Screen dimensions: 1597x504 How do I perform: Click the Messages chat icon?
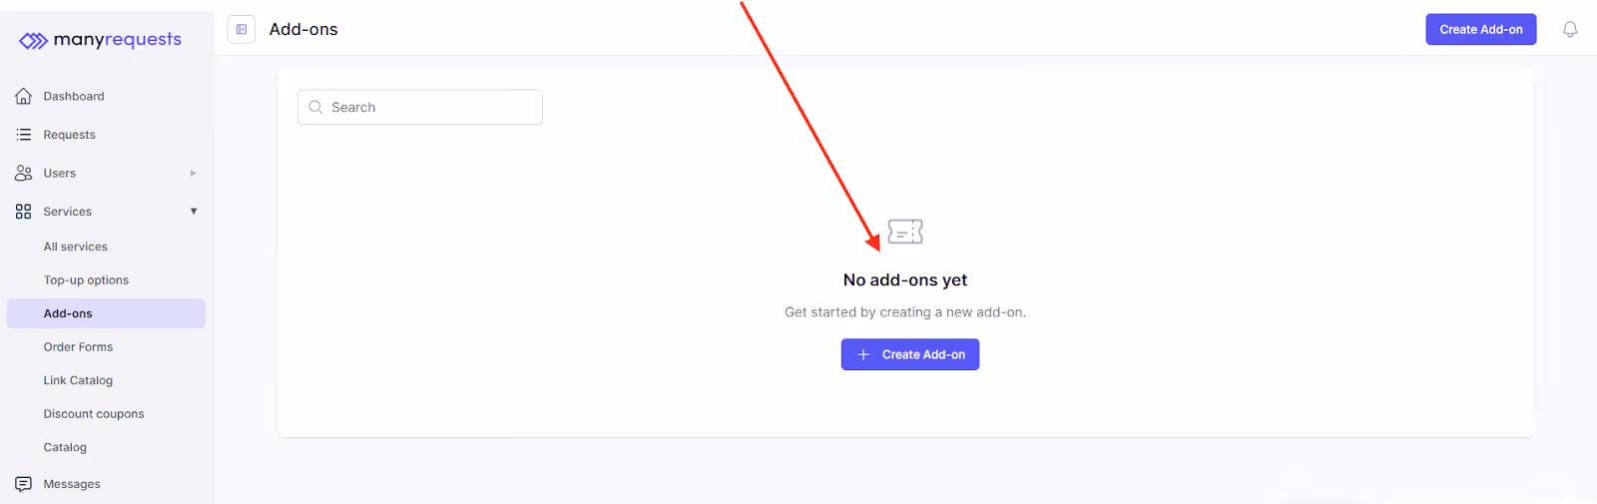click(24, 484)
